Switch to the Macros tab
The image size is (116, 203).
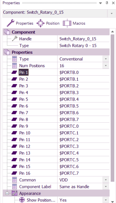tap(74, 23)
